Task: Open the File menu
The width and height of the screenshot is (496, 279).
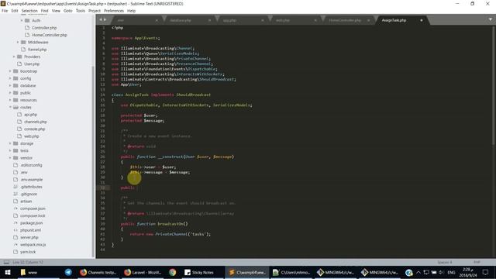Action: (x=5, y=11)
